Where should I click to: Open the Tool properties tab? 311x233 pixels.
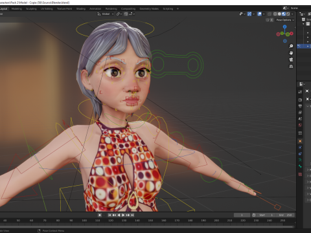pyautogui.click(x=300, y=92)
